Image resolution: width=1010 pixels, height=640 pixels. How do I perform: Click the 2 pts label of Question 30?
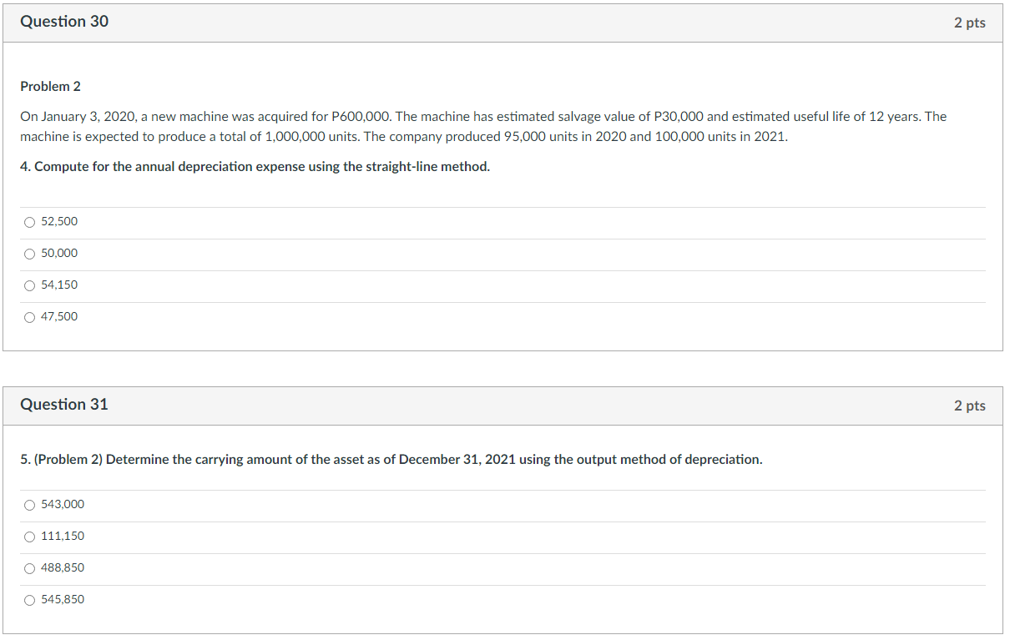(x=970, y=23)
